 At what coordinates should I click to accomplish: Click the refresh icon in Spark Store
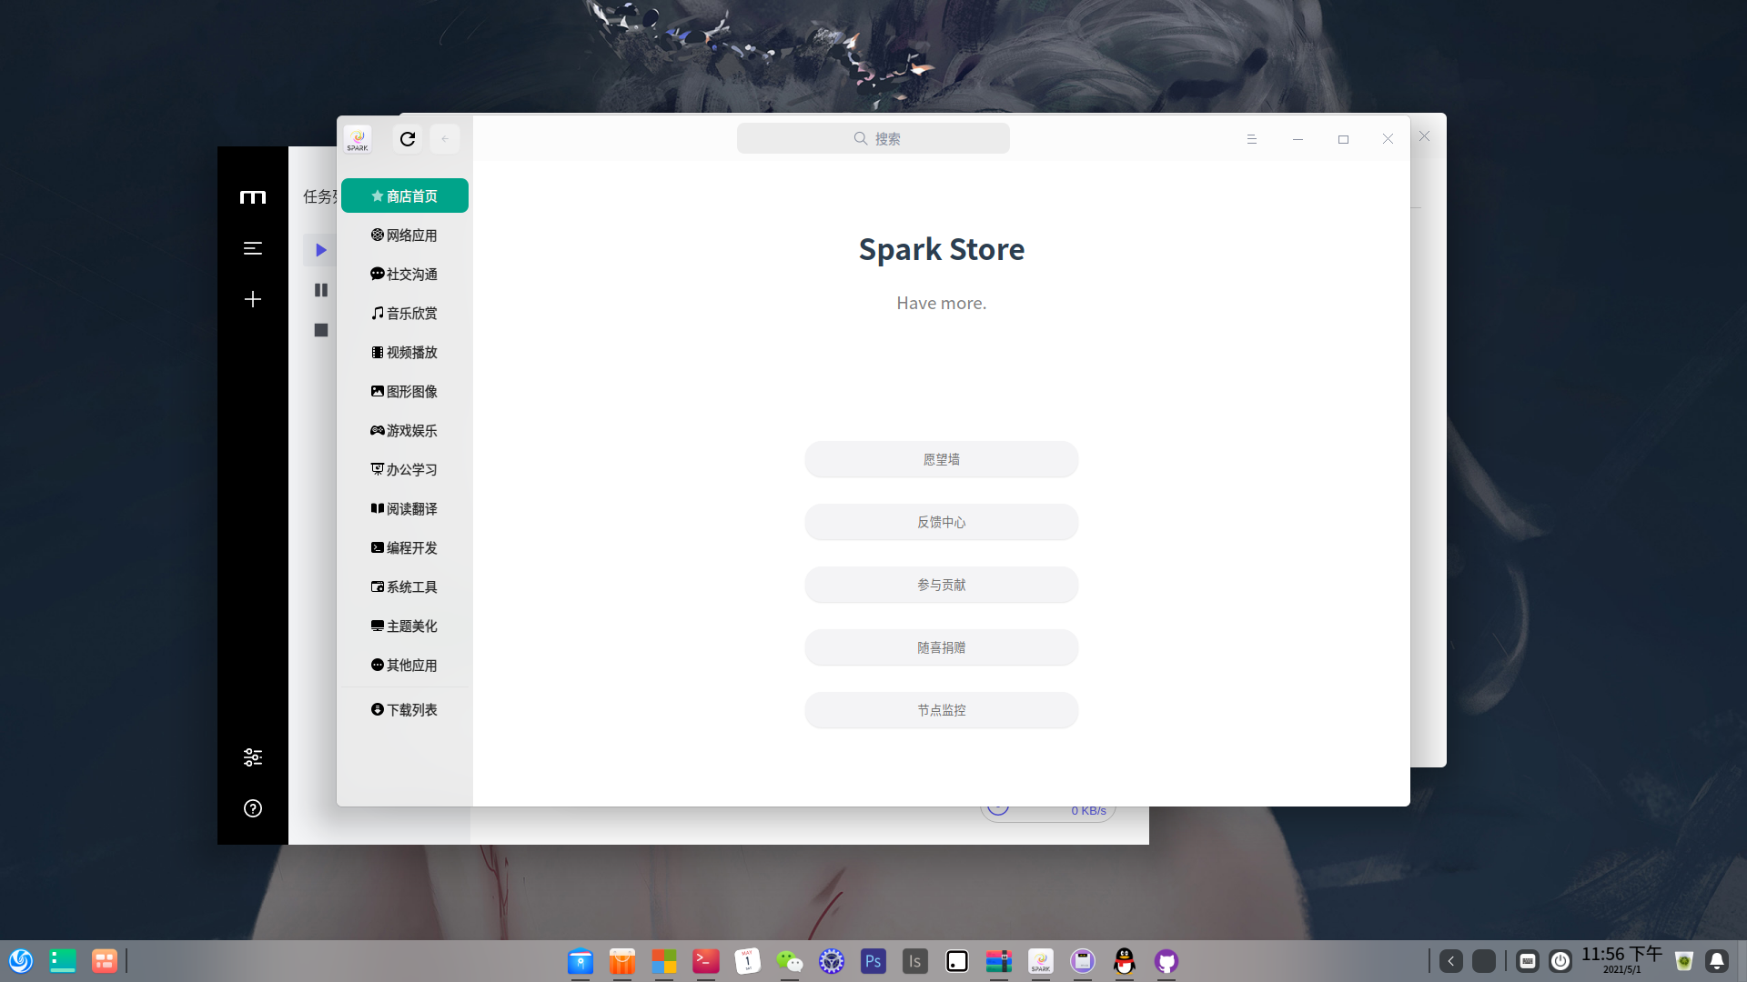(408, 139)
